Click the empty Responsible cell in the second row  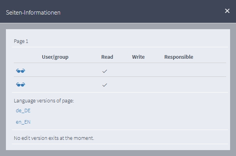point(179,84)
